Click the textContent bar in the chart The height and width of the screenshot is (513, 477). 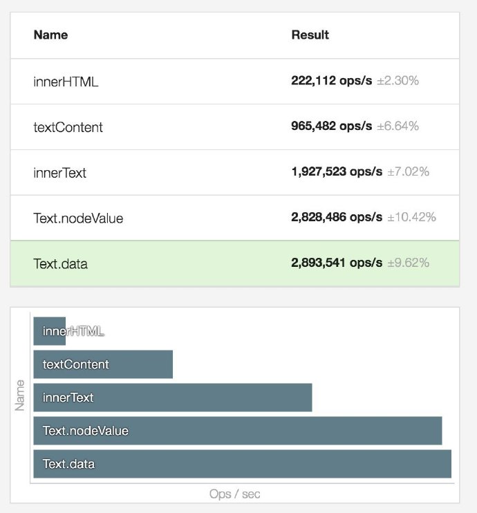tap(103, 364)
